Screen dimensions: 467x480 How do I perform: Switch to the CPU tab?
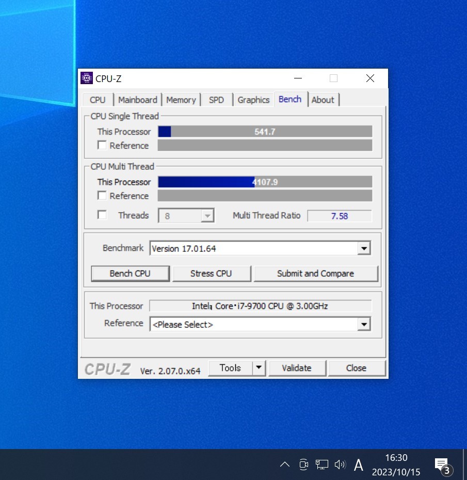tap(98, 100)
